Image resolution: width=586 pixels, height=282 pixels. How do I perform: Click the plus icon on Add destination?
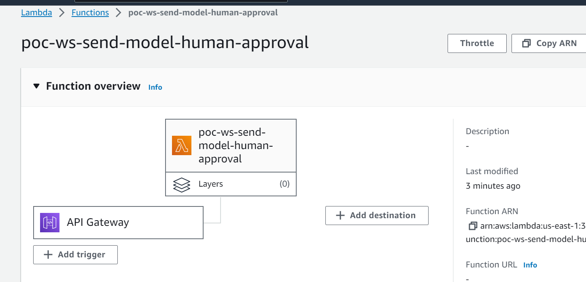340,215
